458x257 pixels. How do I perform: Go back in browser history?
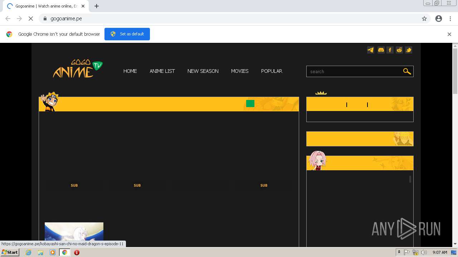[x=8, y=19]
